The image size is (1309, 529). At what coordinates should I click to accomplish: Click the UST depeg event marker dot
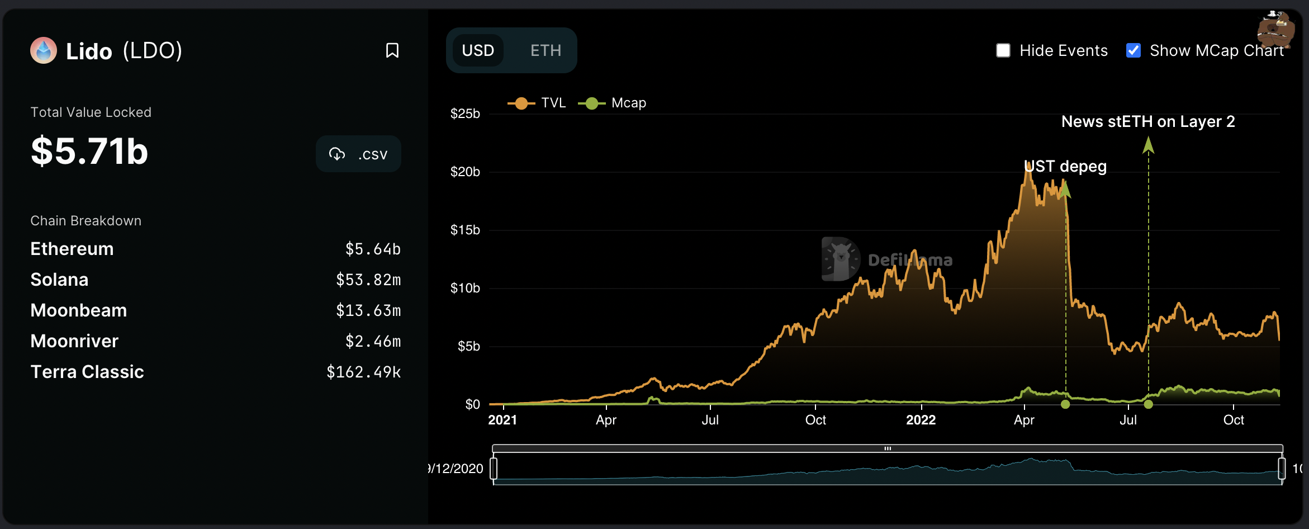pyautogui.click(x=1065, y=404)
